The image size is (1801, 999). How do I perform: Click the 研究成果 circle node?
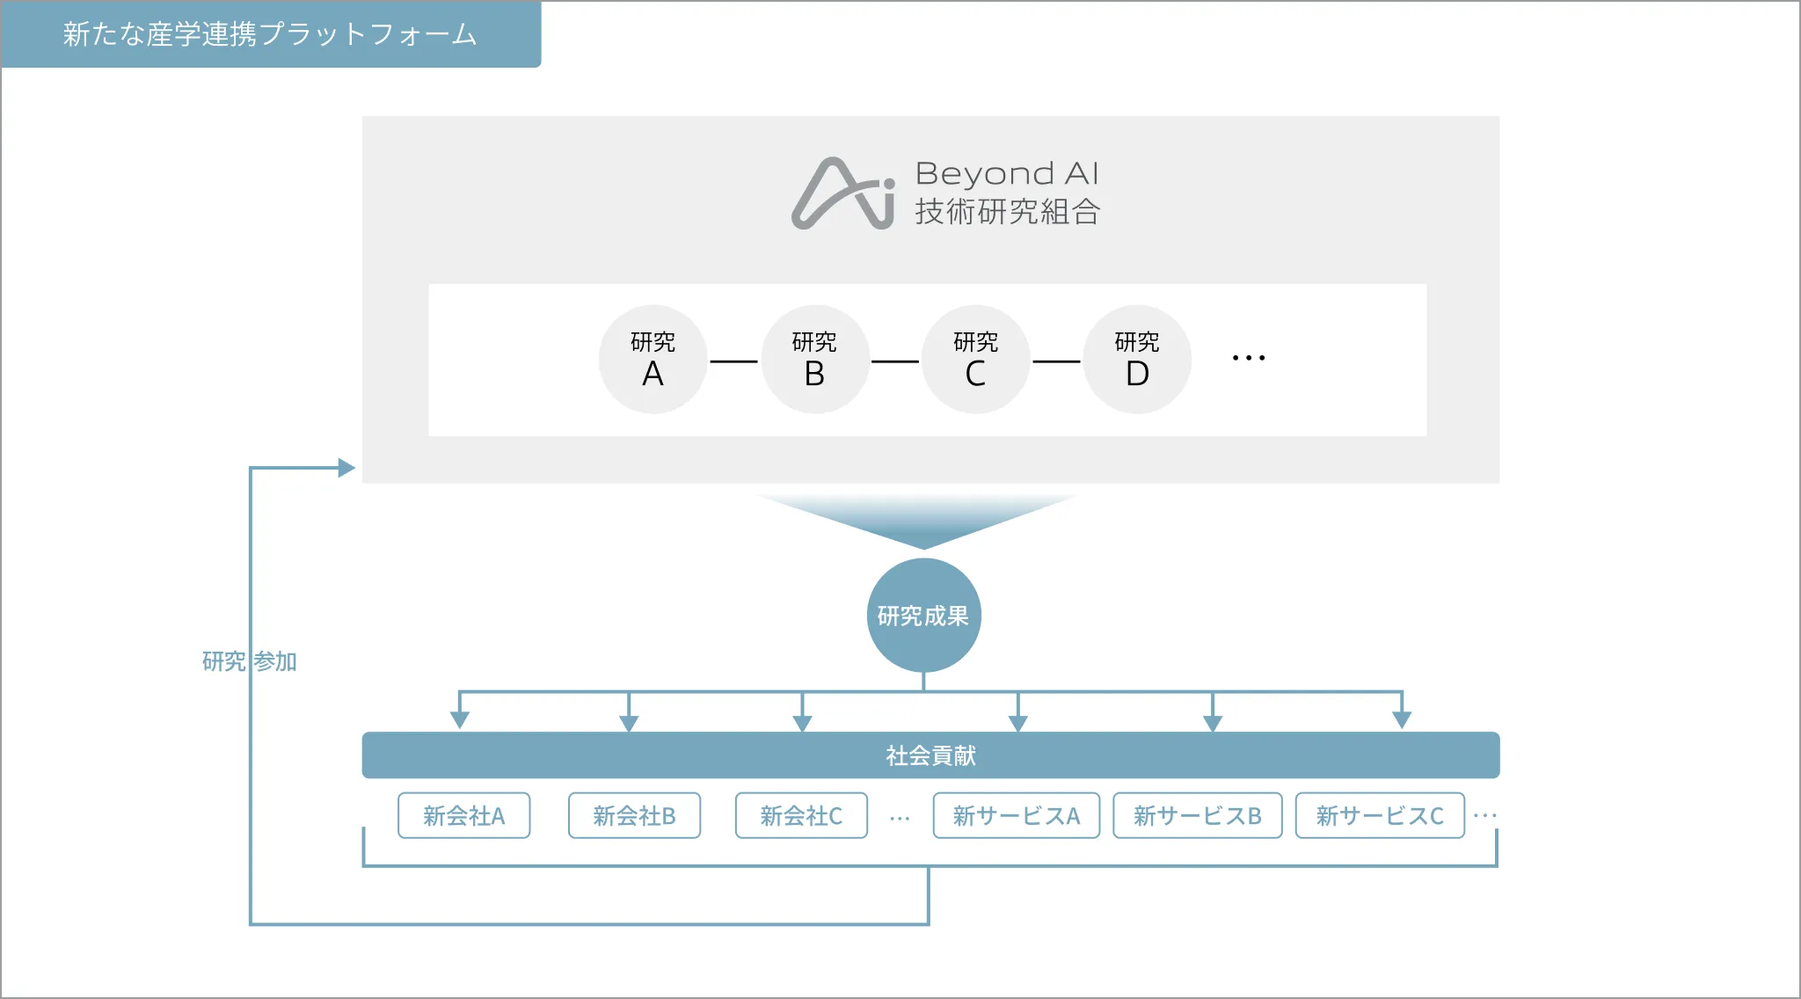point(923,616)
